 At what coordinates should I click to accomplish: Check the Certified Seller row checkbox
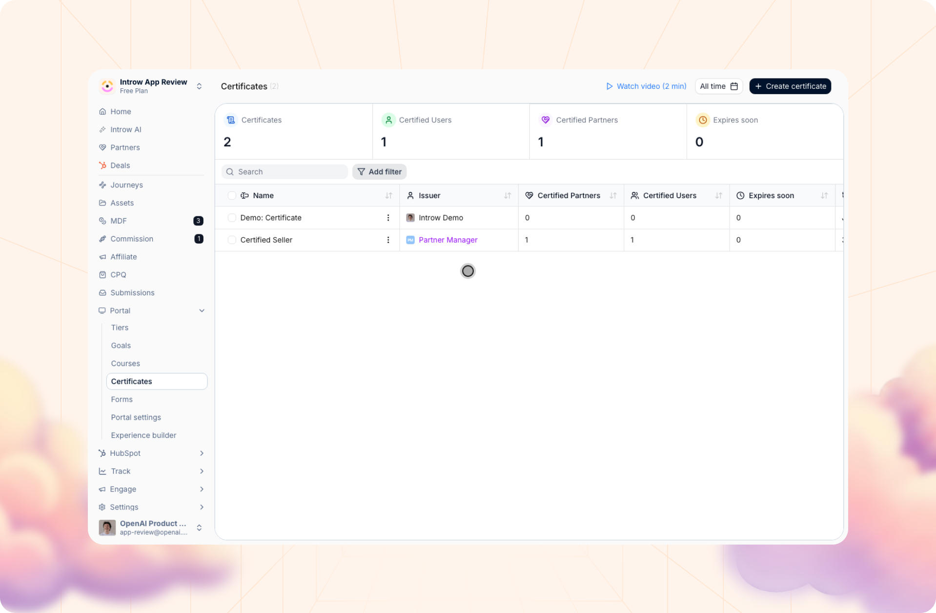pyautogui.click(x=232, y=240)
